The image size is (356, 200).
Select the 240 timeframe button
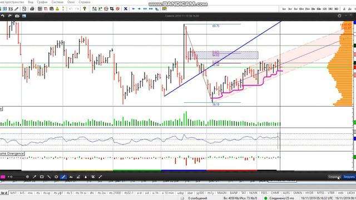(x=330, y=9)
